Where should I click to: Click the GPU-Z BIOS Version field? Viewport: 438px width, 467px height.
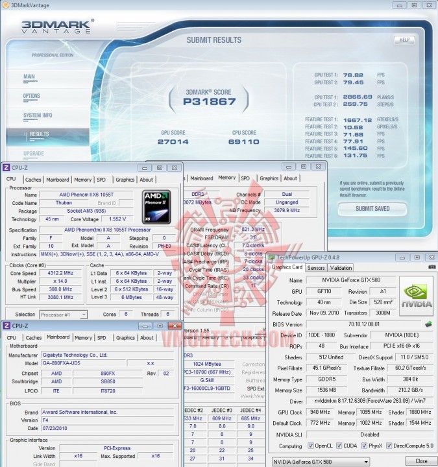pos(364,324)
